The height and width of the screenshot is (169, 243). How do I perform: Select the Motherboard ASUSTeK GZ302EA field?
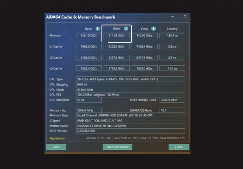click(x=130, y=125)
